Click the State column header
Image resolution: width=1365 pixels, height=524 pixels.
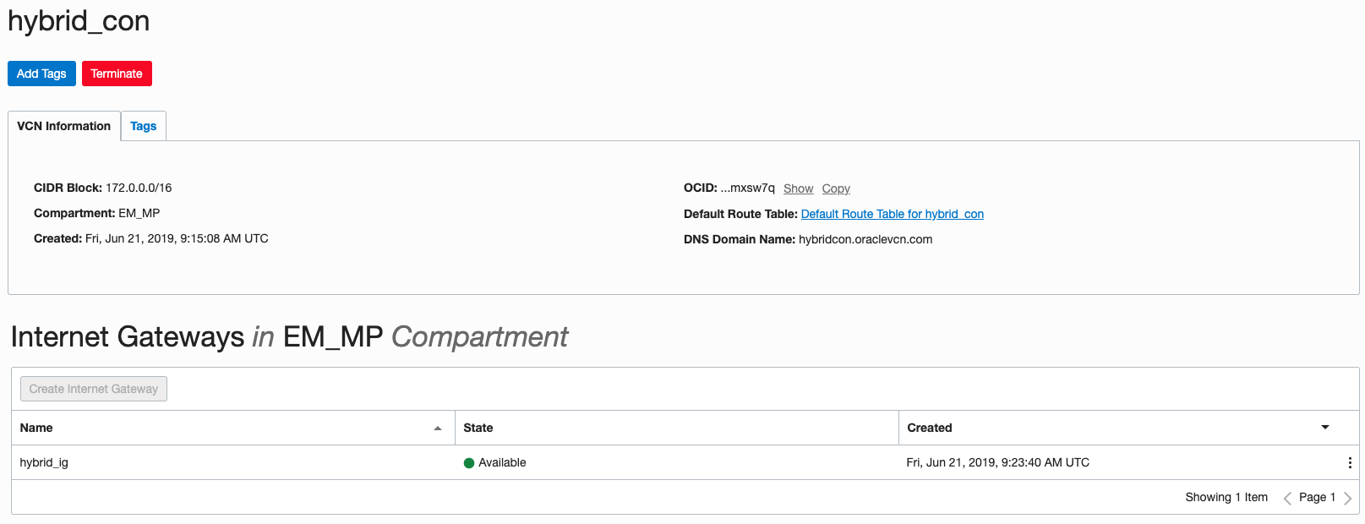click(478, 428)
